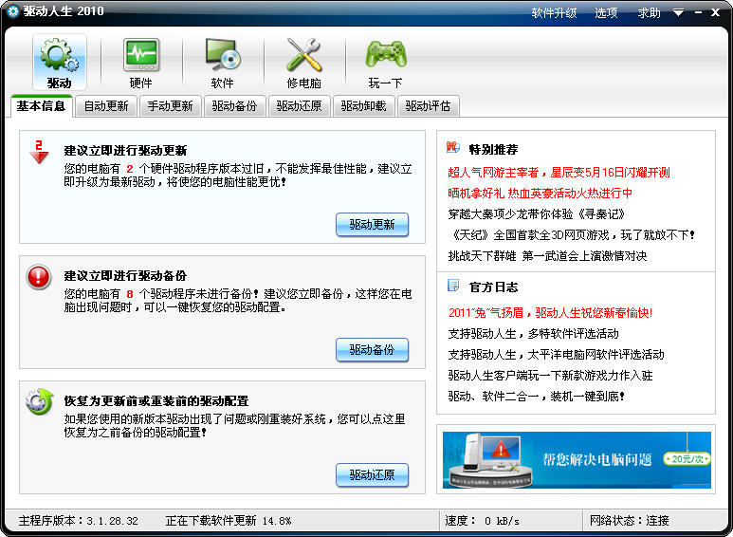Switch to the 驱动卸载 tab
Screen dimensions: 733x537
[363, 106]
